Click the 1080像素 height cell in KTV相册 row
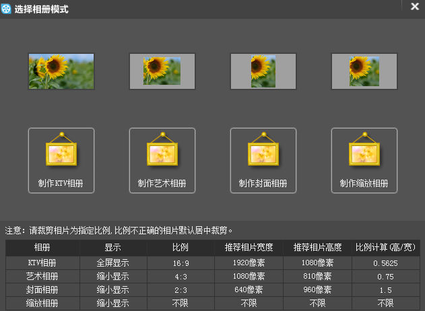 pyautogui.click(x=317, y=263)
